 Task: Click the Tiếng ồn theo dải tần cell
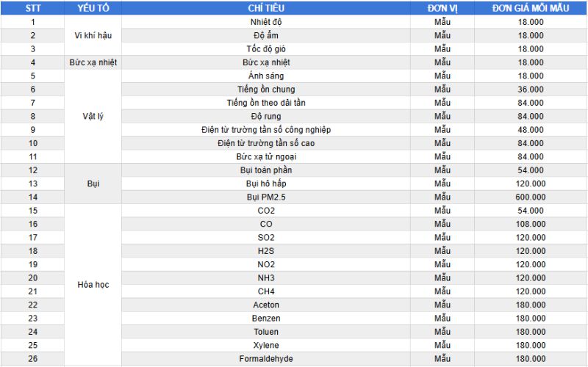[x=266, y=103]
